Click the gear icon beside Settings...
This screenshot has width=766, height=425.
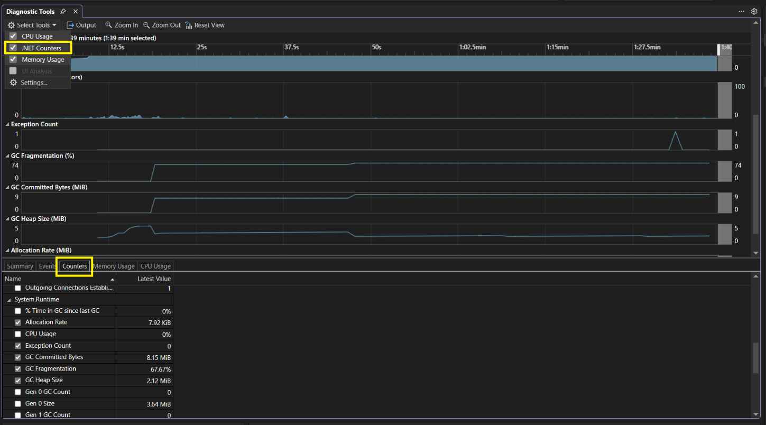[14, 82]
